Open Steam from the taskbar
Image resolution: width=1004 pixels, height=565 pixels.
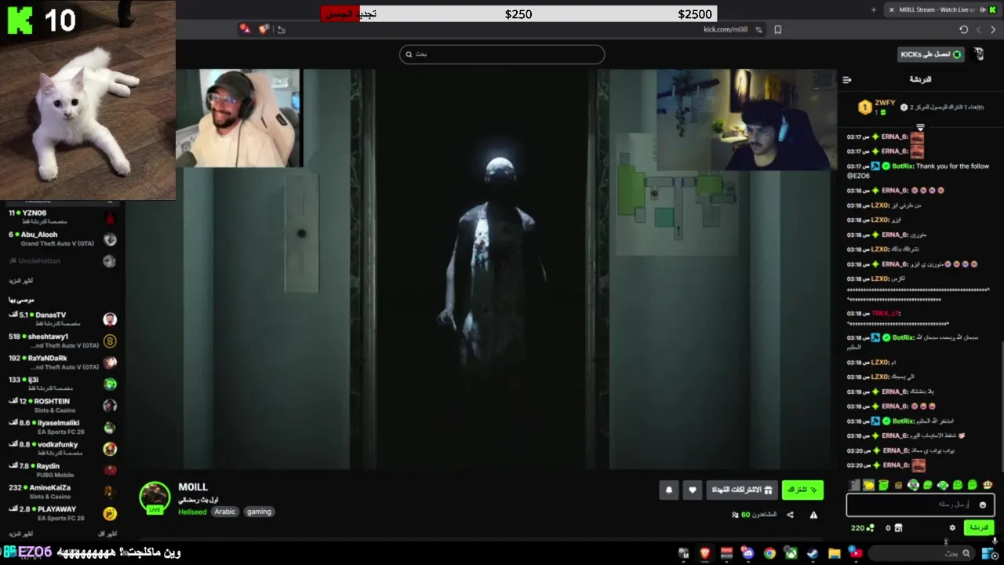[x=813, y=553]
